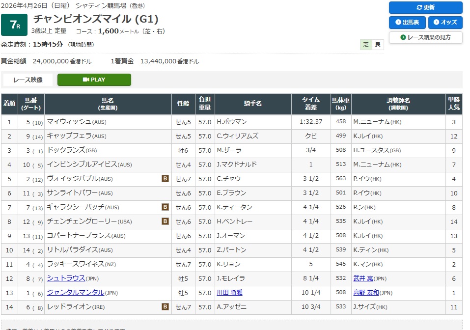Open jockey 川田 将雅 profile link
This screenshot has width=470, height=330.
229,293
